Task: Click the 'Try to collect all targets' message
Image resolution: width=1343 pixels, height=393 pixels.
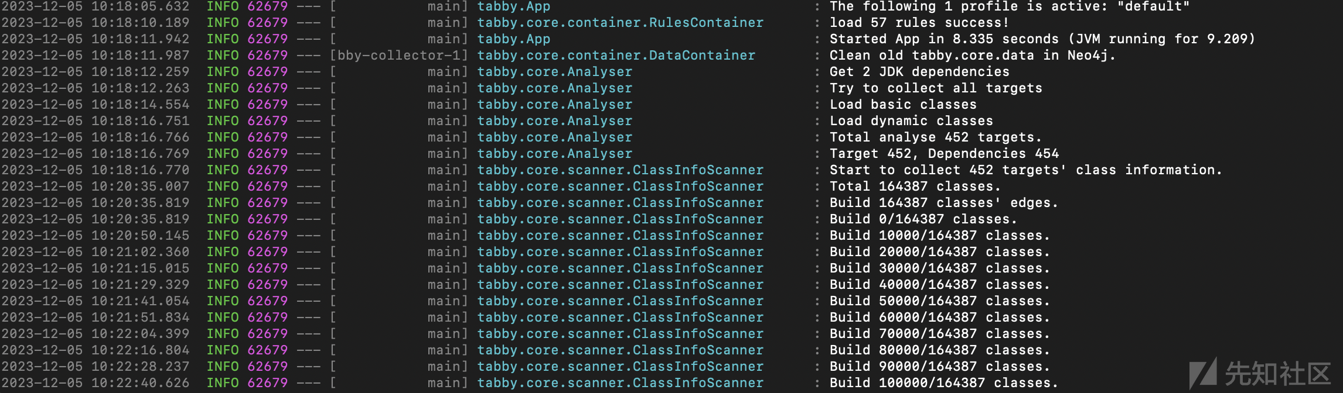Action: [x=935, y=88]
